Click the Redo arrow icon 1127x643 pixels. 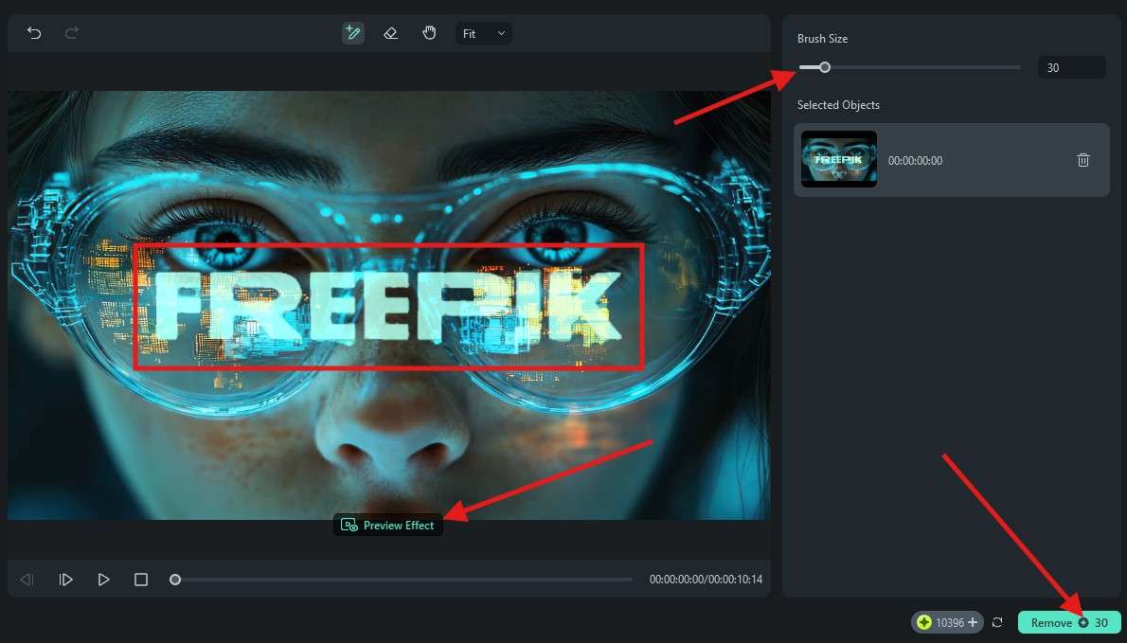click(x=72, y=33)
